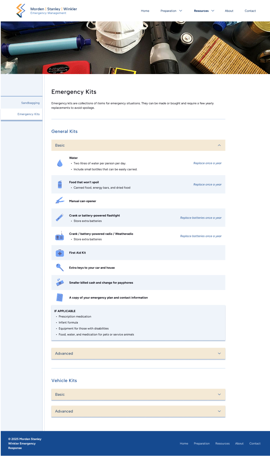This screenshot has height=456, width=270.
Task: Click the First Aid Kit icon
Action: (60, 253)
